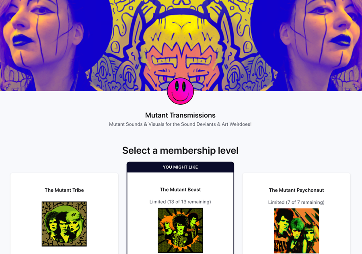Open the Mutant Transmissions page title

[x=180, y=115]
